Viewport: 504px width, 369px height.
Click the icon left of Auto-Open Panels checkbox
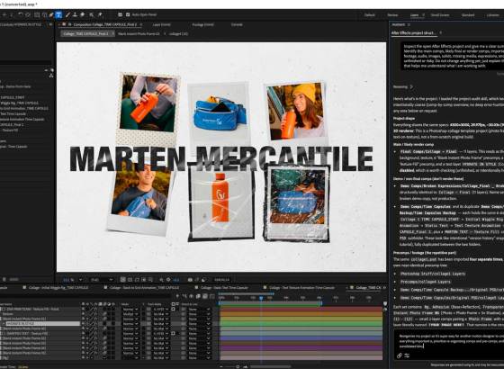[x=120, y=14]
